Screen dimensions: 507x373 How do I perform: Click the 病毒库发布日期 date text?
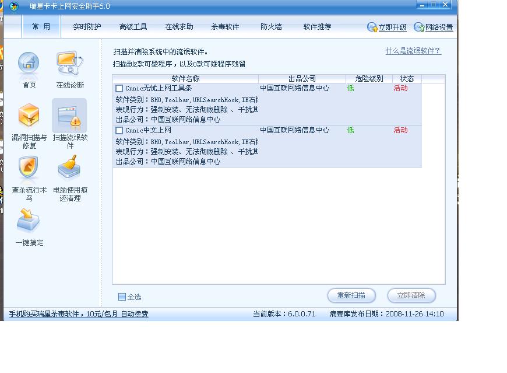point(386,313)
